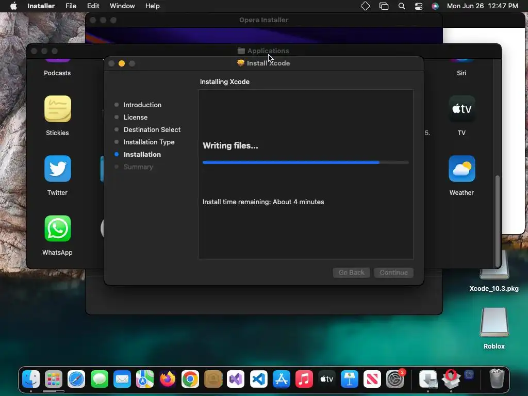Click the Go Back button in installer
Viewport: 528px width, 396px height.
pos(352,272)
